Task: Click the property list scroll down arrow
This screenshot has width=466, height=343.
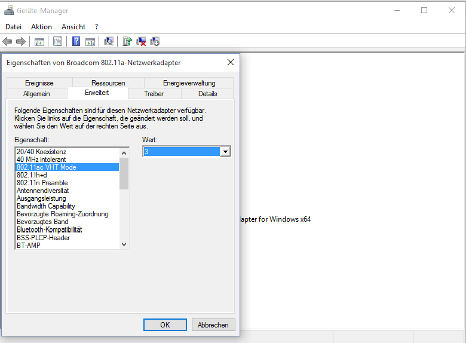Action: point(124,244)
